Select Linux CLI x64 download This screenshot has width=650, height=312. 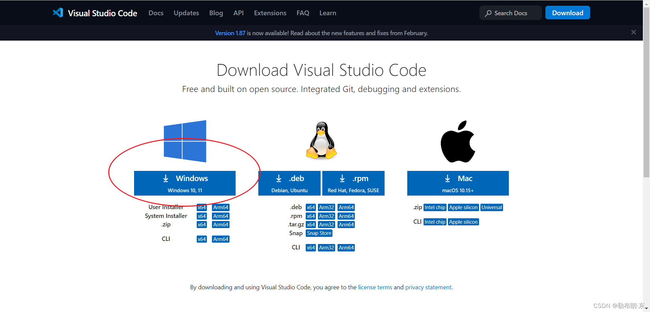[x=311, y=248]
